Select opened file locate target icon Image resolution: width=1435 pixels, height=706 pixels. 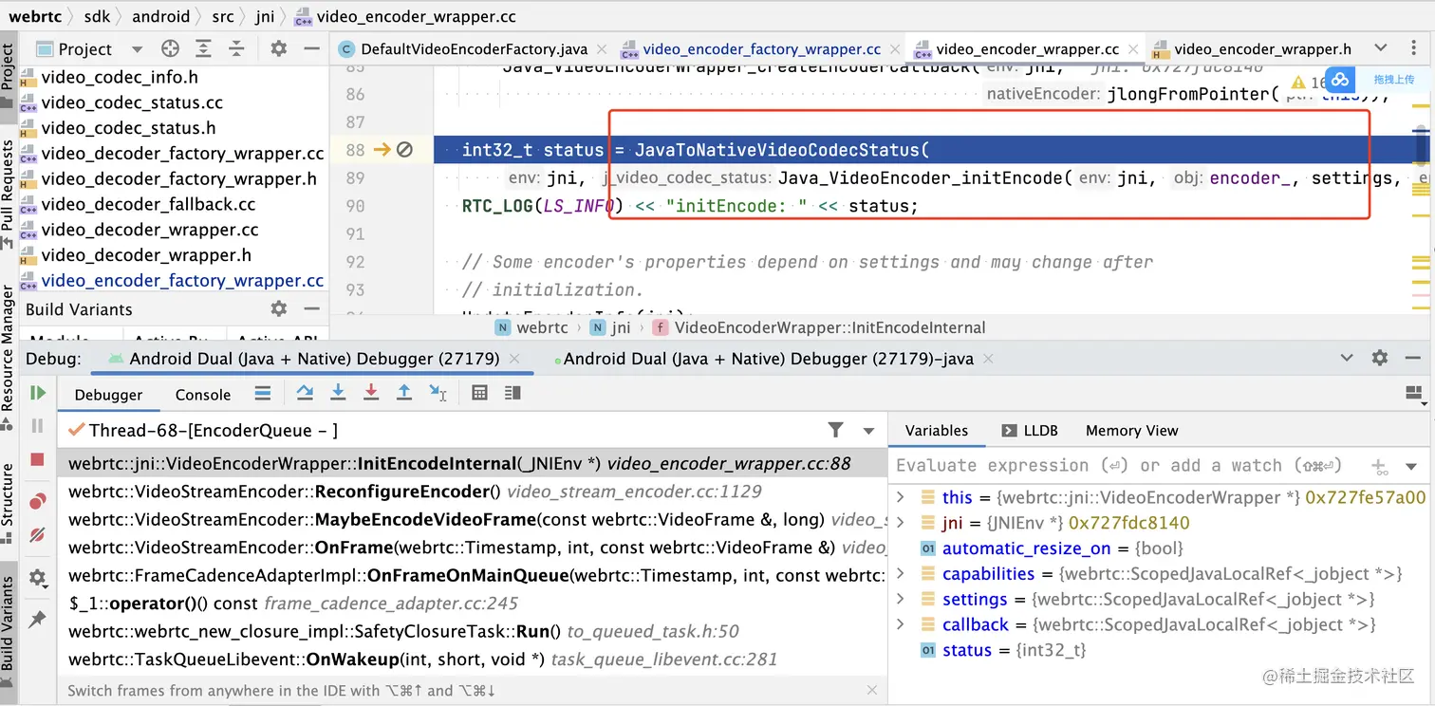[170, 48]
